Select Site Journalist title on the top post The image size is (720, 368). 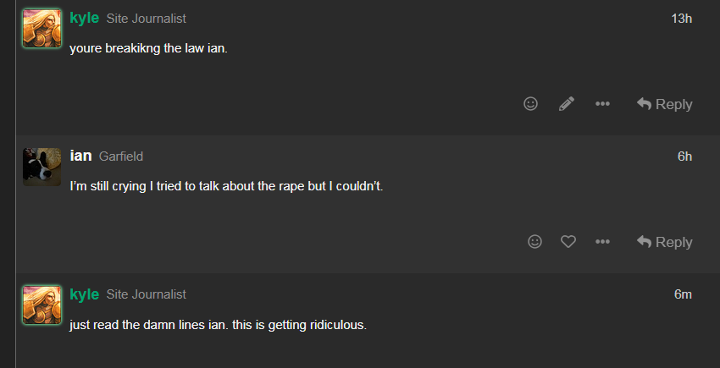click(x=146, y=19)
